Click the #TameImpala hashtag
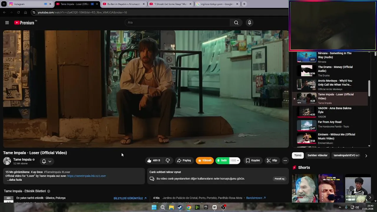The height and width of the screenshot is (212, 377). (x=52, y=172)
